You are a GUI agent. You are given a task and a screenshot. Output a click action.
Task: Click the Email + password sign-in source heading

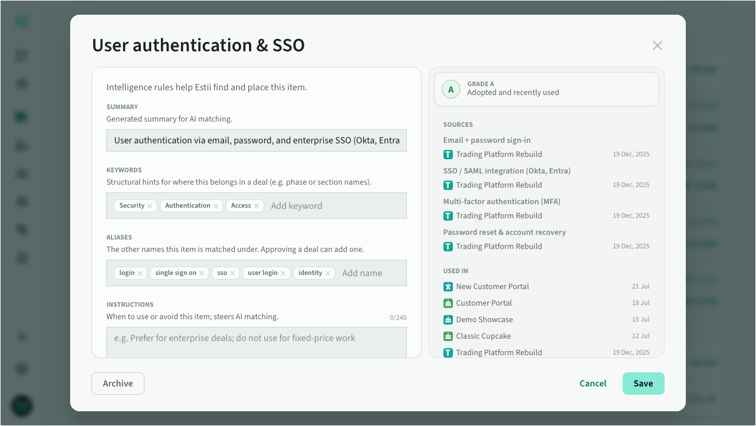click(x=487, y=140)
